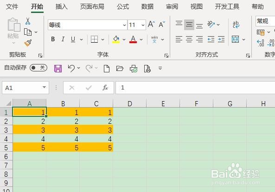
Task: Open alignment group dialog launcher
Action: pyautogui.click(x=248, y=56)
